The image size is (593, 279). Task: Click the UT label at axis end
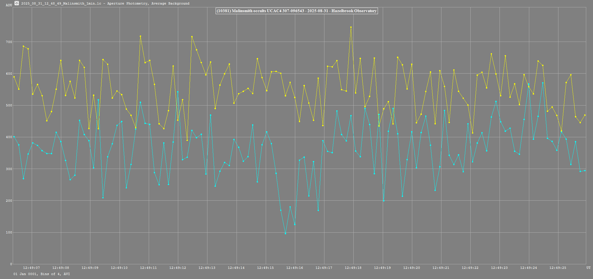pyautogui.click(x=588, y=268)
